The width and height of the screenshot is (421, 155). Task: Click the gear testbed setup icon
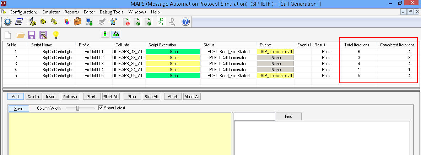pos(8,22)
